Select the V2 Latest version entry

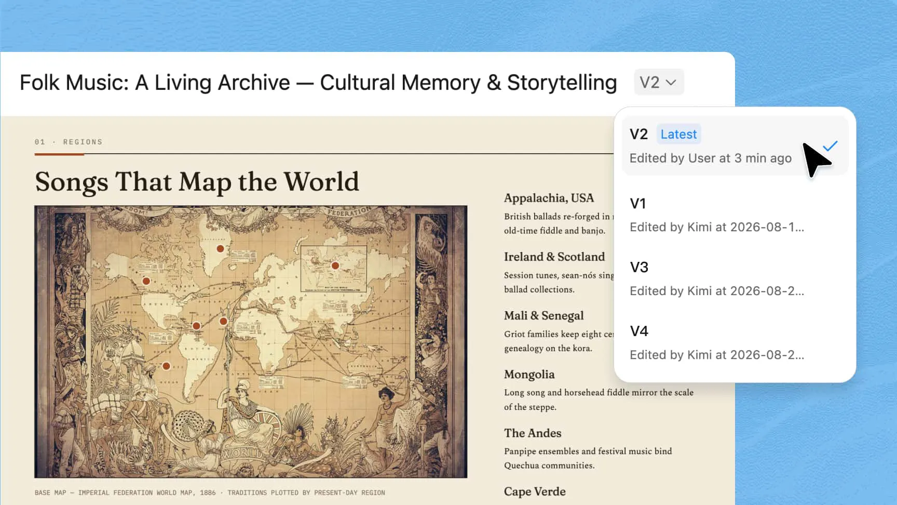tap(735, 145)
